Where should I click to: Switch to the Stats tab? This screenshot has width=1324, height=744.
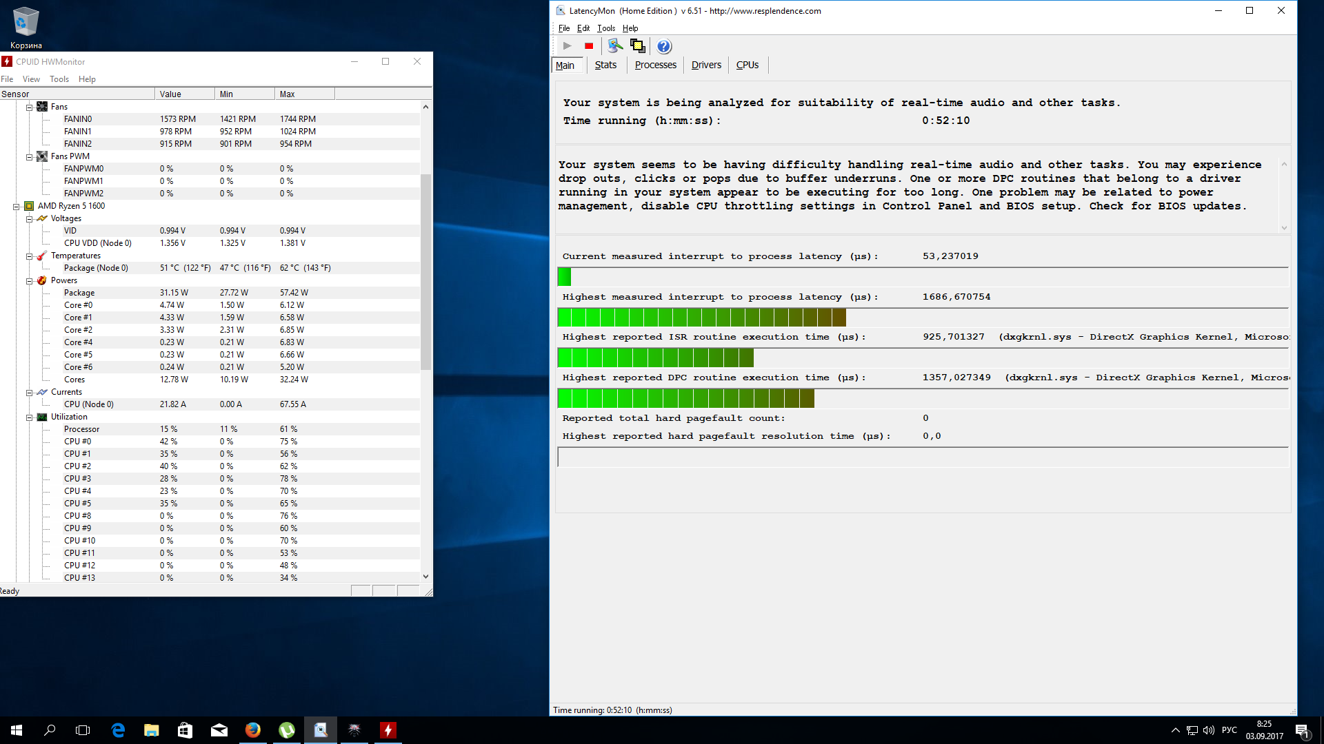pyautogui.click(x=605, y=65)
